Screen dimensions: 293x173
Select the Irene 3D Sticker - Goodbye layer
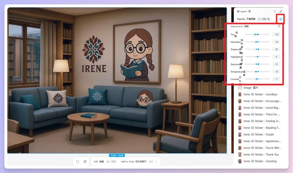[259, 94]
